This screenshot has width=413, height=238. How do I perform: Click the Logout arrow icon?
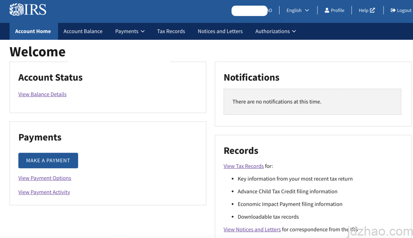[x=393, y=10]
